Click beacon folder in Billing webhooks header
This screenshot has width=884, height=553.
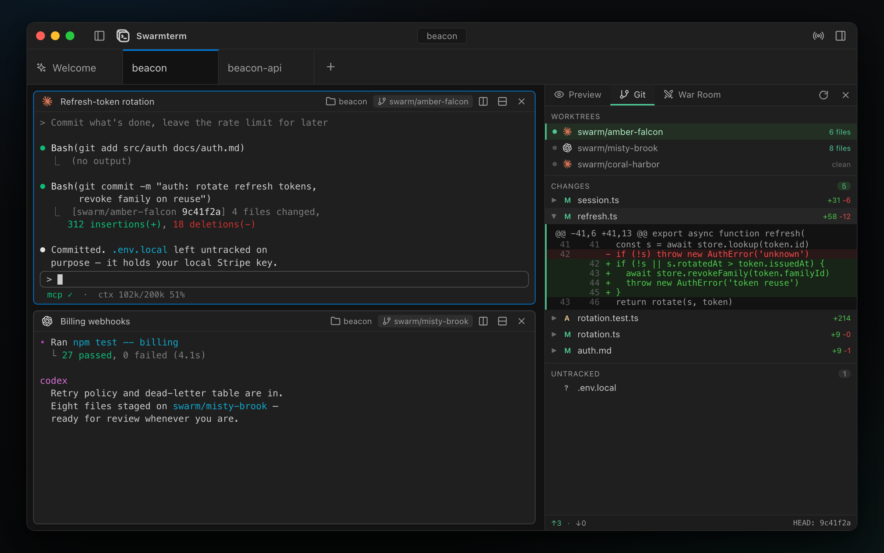[351, 321]
